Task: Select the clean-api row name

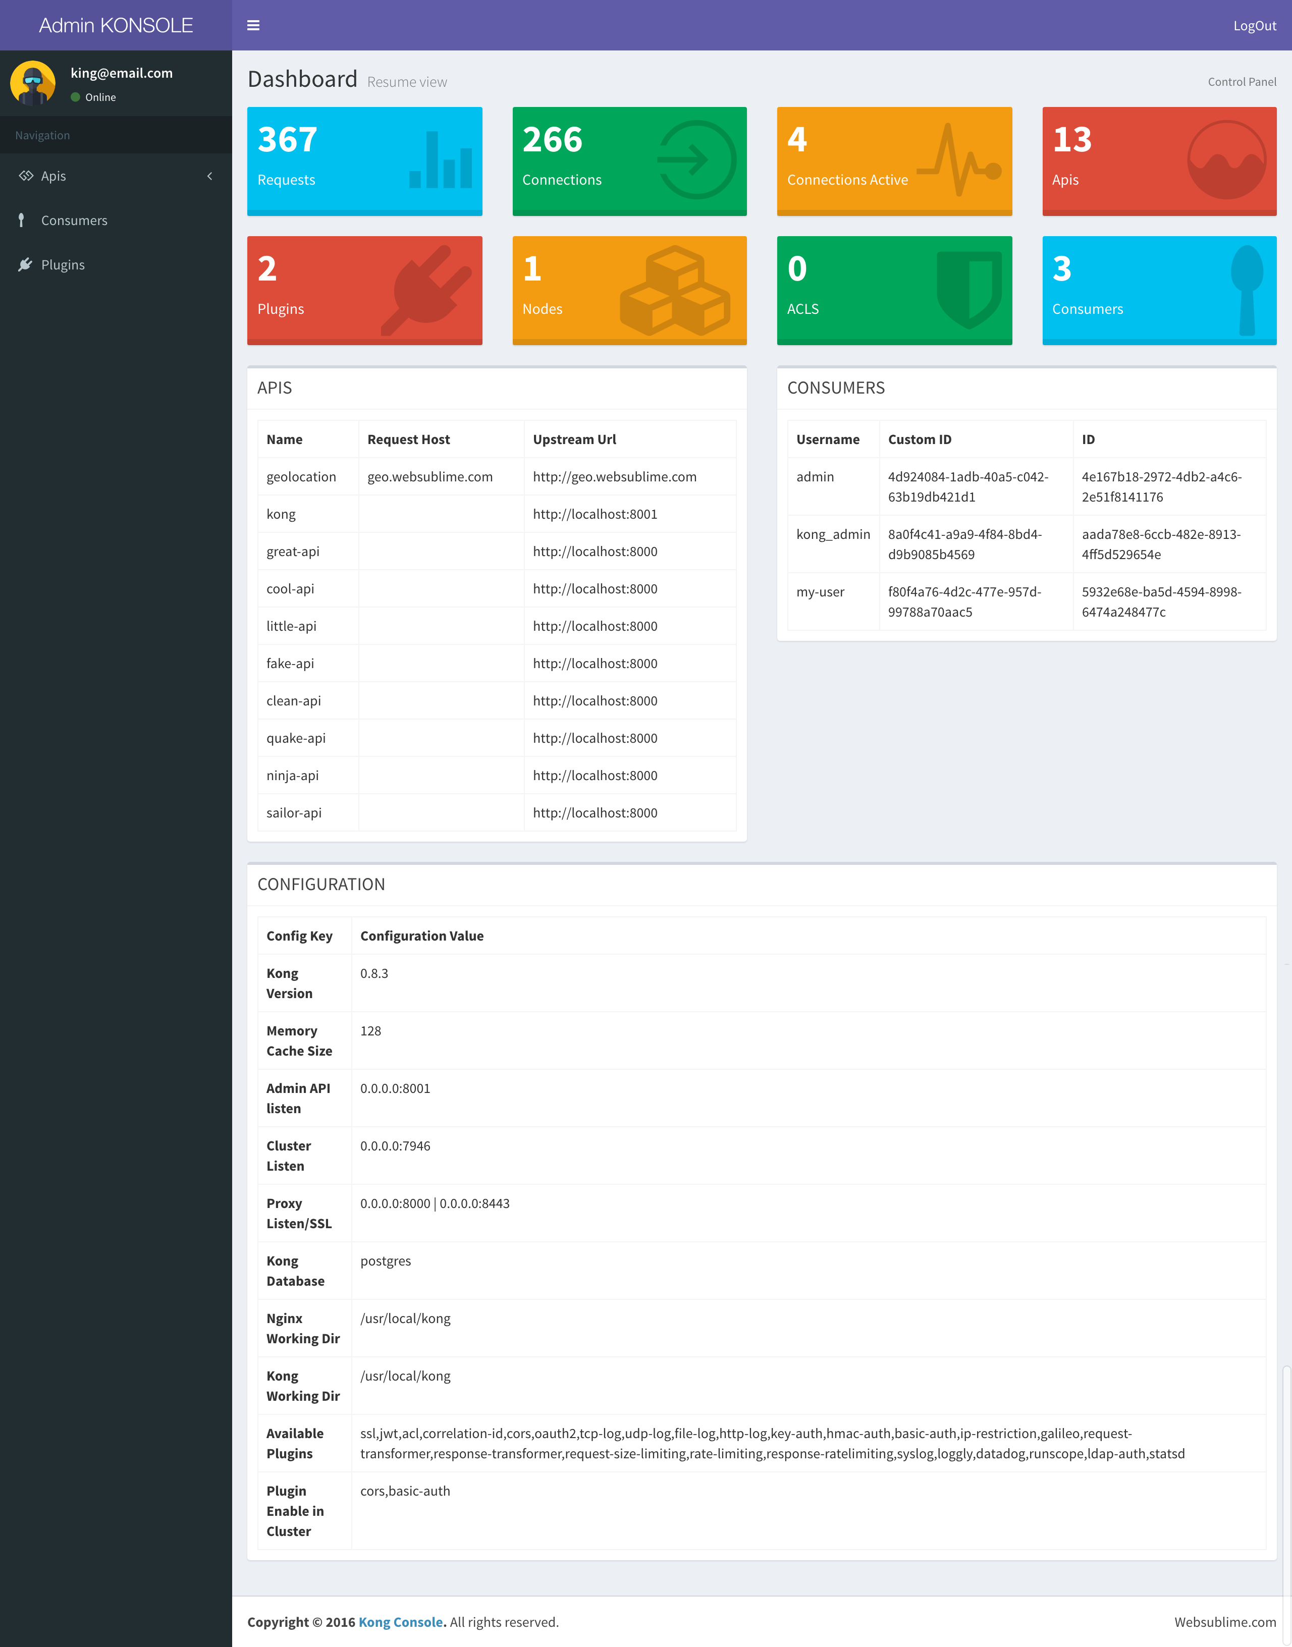Action: [294, 701]
